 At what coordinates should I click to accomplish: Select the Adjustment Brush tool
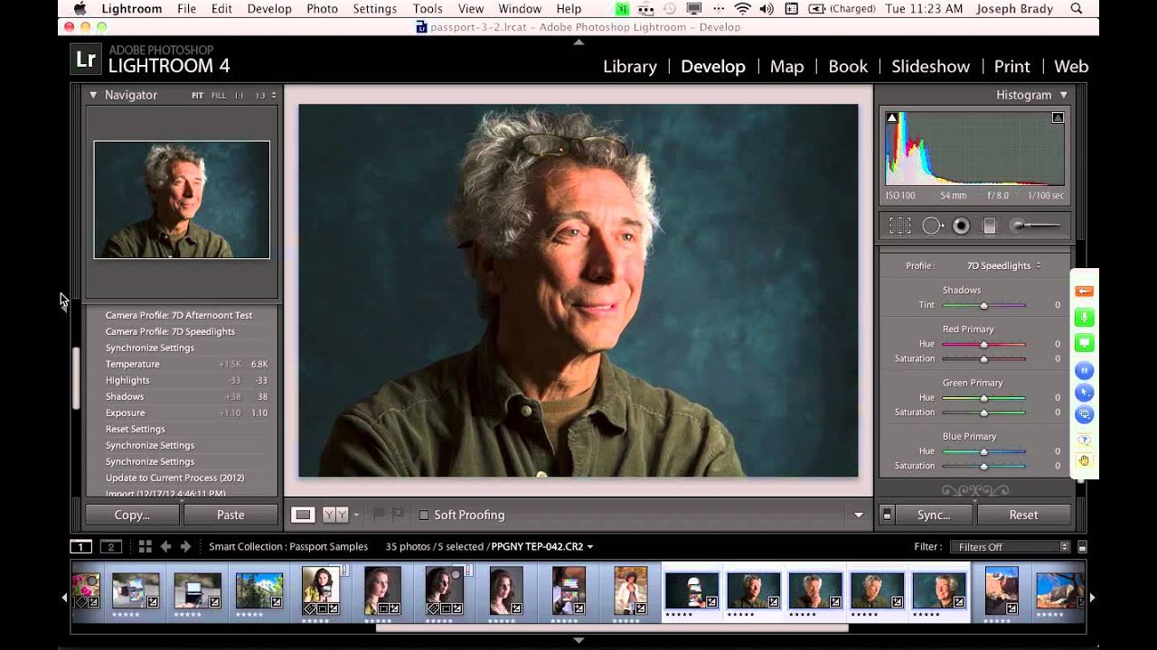pos(1036,226)
